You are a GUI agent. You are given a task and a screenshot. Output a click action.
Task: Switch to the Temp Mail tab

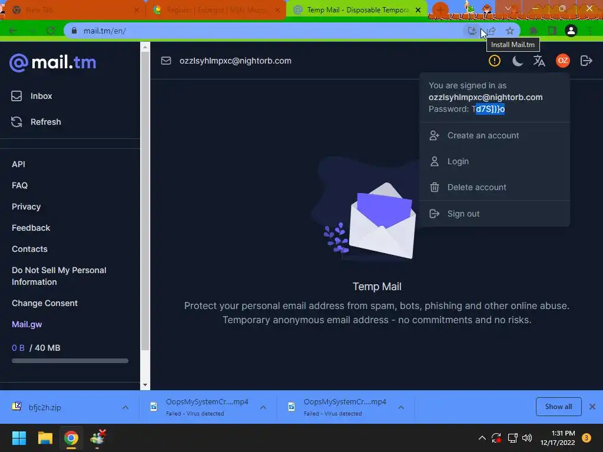click(x=356, y=10)
